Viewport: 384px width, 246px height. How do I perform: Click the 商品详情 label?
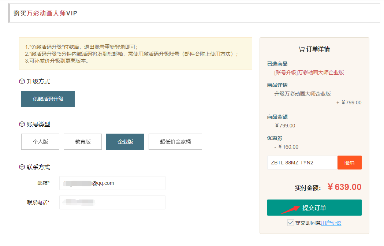tap(277, 85)
